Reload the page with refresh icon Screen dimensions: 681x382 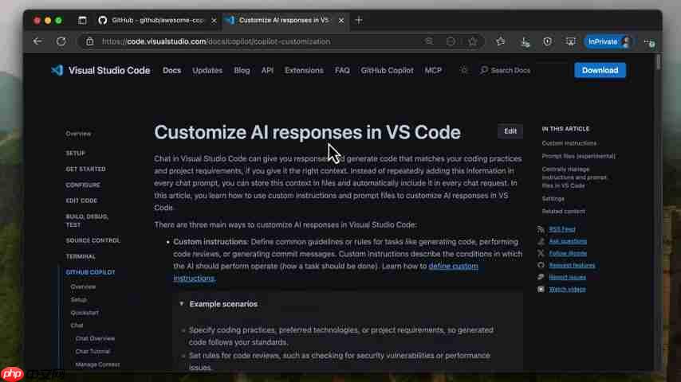pos(61,41)
